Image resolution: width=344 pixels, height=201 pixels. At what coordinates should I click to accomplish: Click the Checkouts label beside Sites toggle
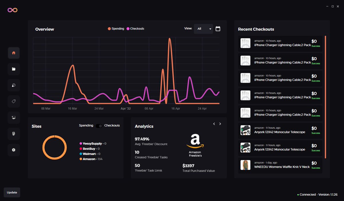pos(112,126)
